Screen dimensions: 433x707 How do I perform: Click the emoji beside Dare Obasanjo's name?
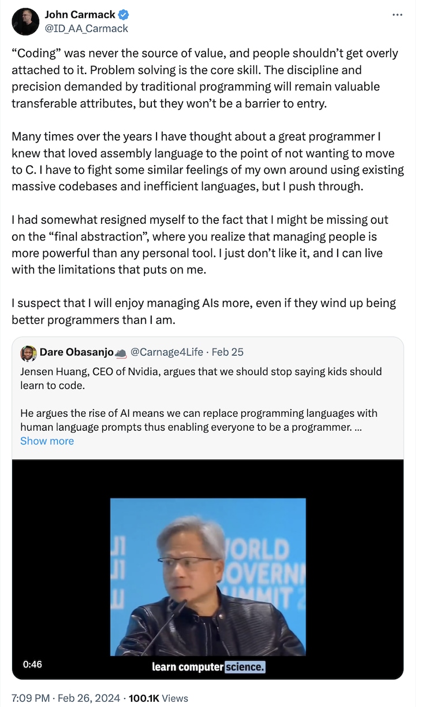coord(121,353)
